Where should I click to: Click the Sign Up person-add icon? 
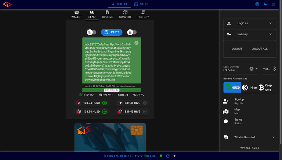tap(226, 101)
